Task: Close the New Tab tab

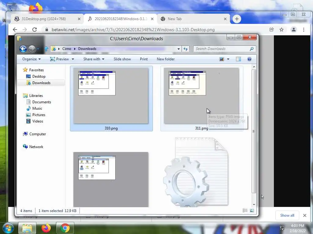Action: 225,19
